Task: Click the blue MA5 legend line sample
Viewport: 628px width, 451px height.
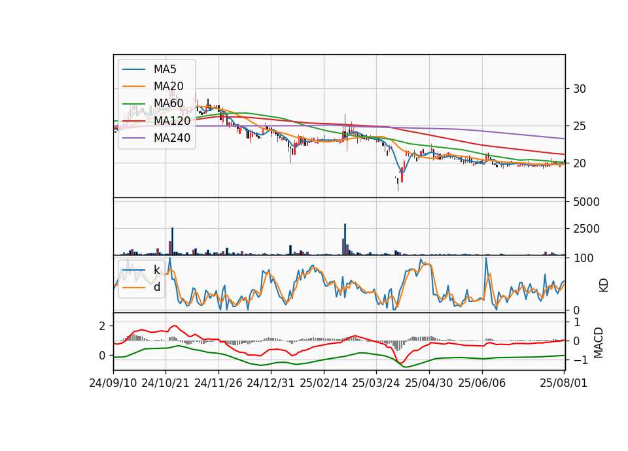Action: [x=133, y=69]
